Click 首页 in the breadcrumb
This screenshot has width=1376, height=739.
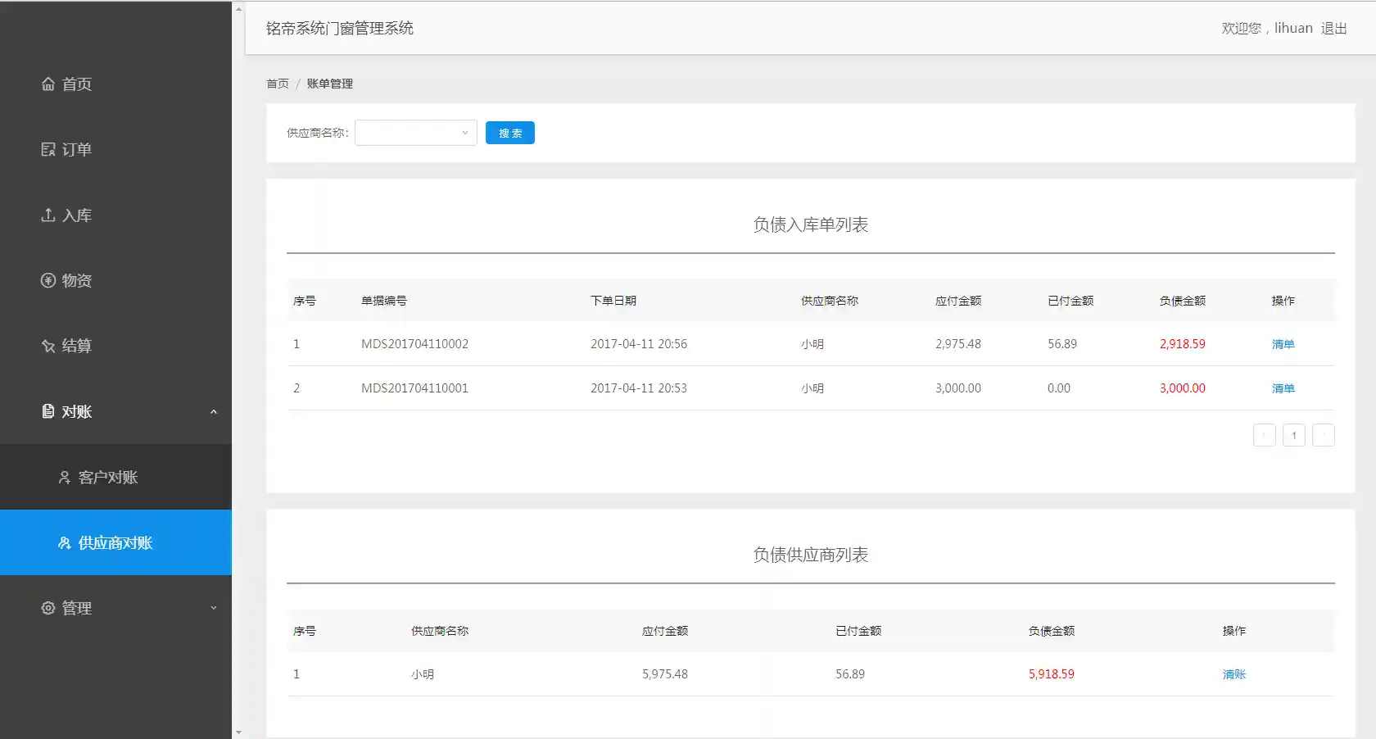pyautogui.click(x=278, y=84)
